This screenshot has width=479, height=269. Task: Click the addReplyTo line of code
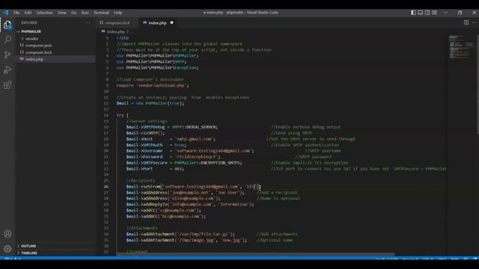(x=190, y=204)
